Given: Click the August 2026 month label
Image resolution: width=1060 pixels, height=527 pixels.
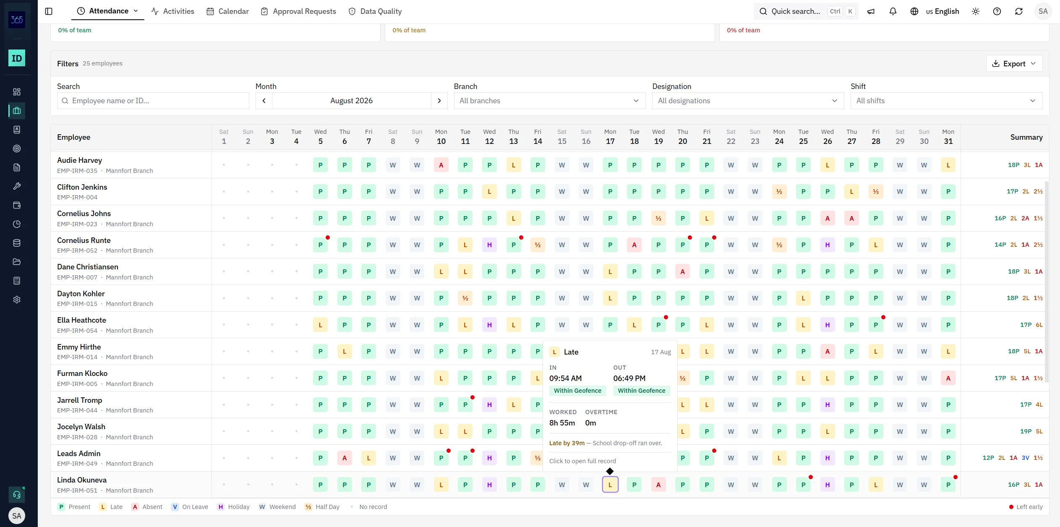Looking at the screenshot, I should tap(351, 101).
